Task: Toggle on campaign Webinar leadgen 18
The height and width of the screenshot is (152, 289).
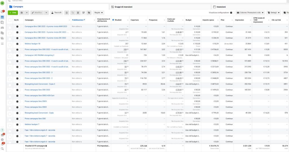Action: [18, 44]
